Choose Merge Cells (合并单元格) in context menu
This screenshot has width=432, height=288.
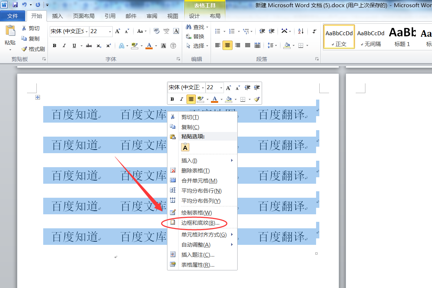[x=202, y=181]
